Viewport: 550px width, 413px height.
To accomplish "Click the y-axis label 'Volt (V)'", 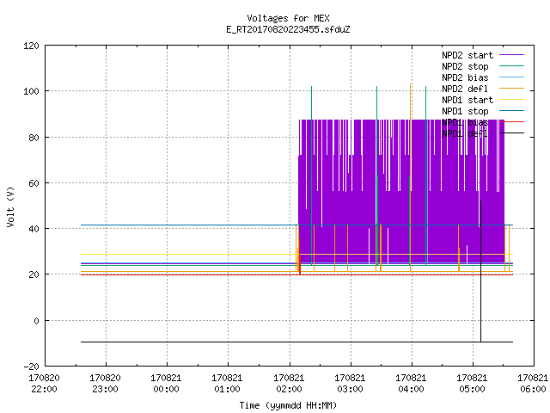I will pos(10,206).
